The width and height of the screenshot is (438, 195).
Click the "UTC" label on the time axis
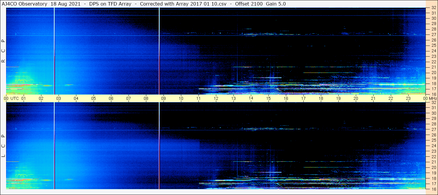click(15, 98)
